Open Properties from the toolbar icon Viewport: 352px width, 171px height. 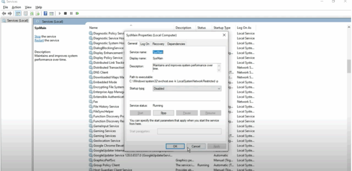pyautogui.click(x=25, y=13)
